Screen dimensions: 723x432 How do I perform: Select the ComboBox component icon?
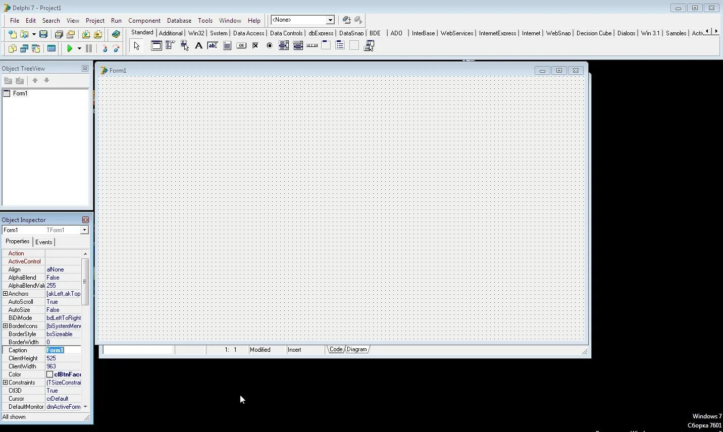click(298, 45)
